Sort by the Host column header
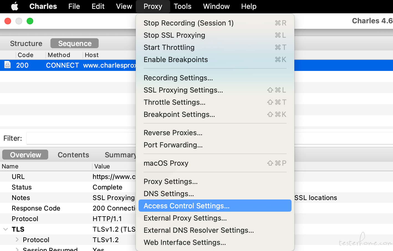 92,55
